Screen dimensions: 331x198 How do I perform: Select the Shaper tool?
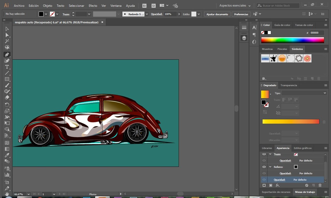point(7,92)
